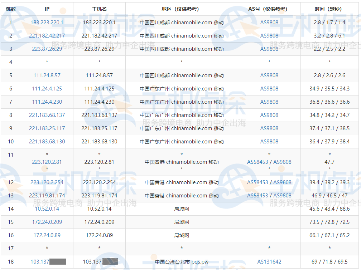Select the blue 221.183.68.130 IP link

47,142
